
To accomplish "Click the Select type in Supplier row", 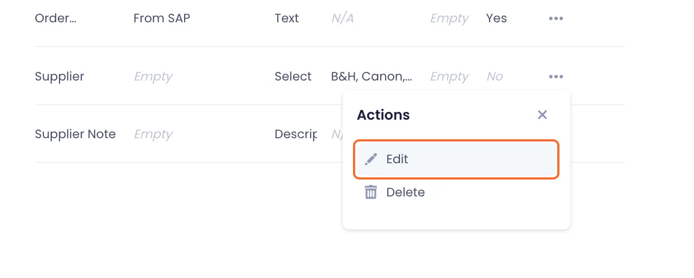I will tap(293, 77).
